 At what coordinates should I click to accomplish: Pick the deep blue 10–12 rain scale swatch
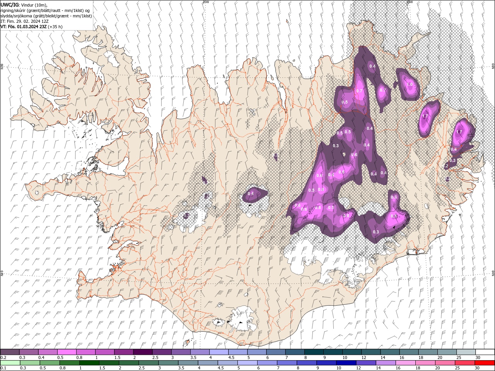347,363
